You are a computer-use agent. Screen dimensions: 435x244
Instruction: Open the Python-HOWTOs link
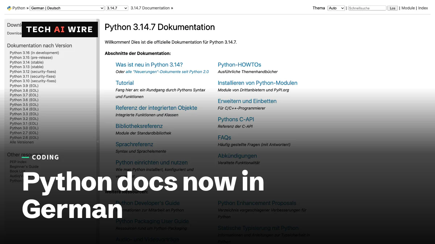pos(240,65)
